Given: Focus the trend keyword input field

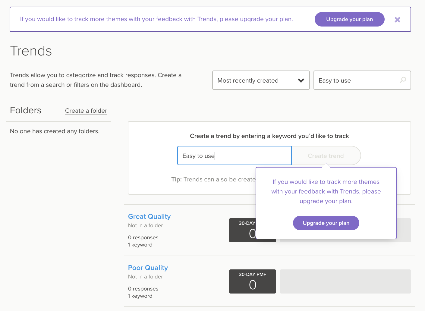Looking at the screenshot, I should pos(234,156).
